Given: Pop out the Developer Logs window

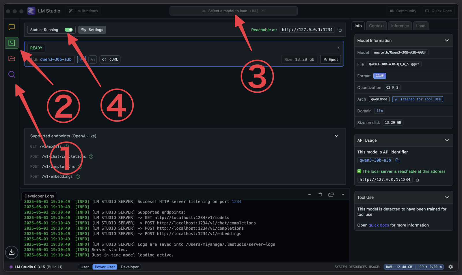Looking at the screenshot, I should pyautogui.click(x=331, y=194).
